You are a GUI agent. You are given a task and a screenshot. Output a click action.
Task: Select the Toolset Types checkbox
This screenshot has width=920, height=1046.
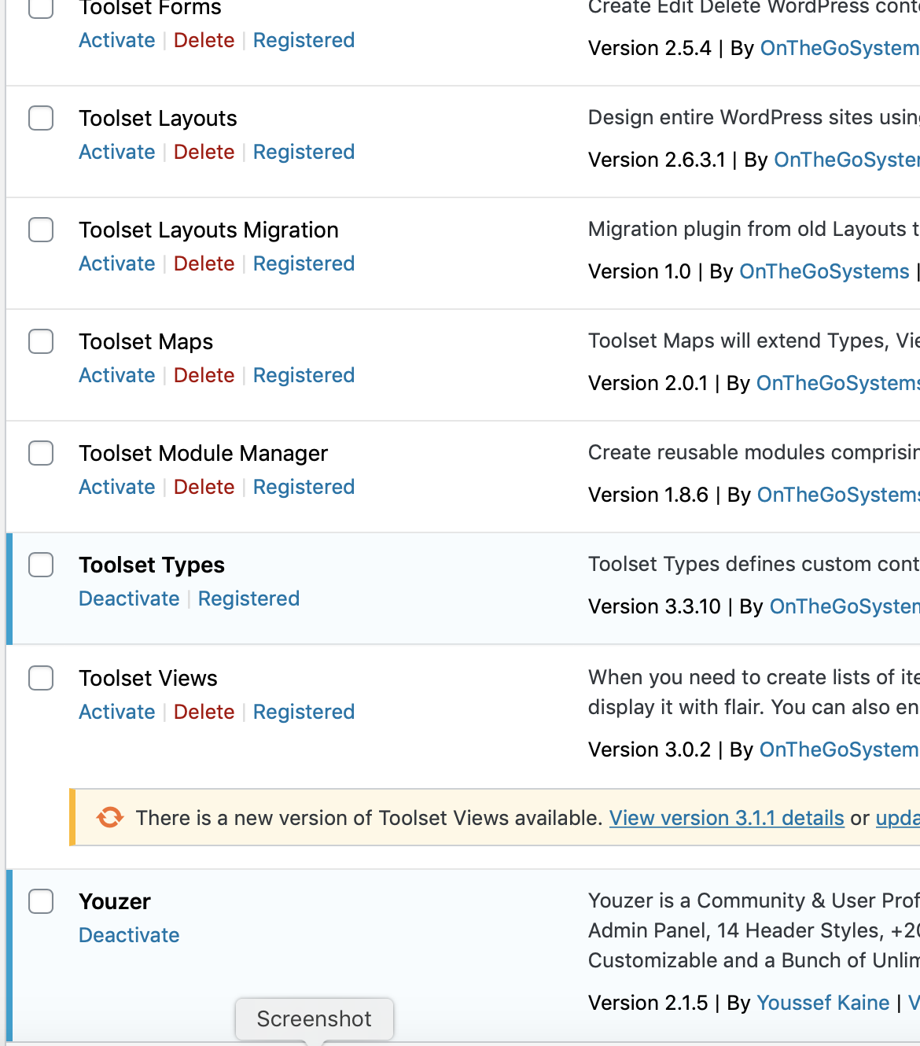(41, 565)
